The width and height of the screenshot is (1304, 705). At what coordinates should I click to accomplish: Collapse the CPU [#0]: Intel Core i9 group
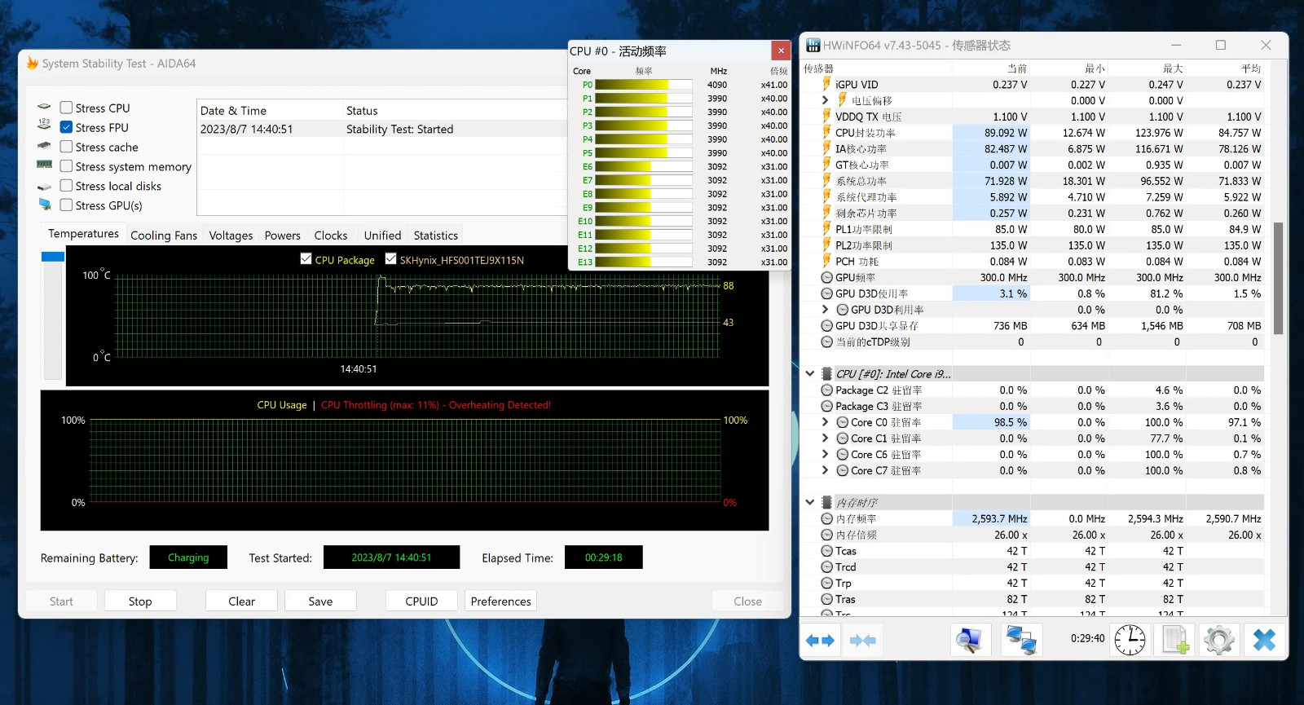(x=810, y=374)
